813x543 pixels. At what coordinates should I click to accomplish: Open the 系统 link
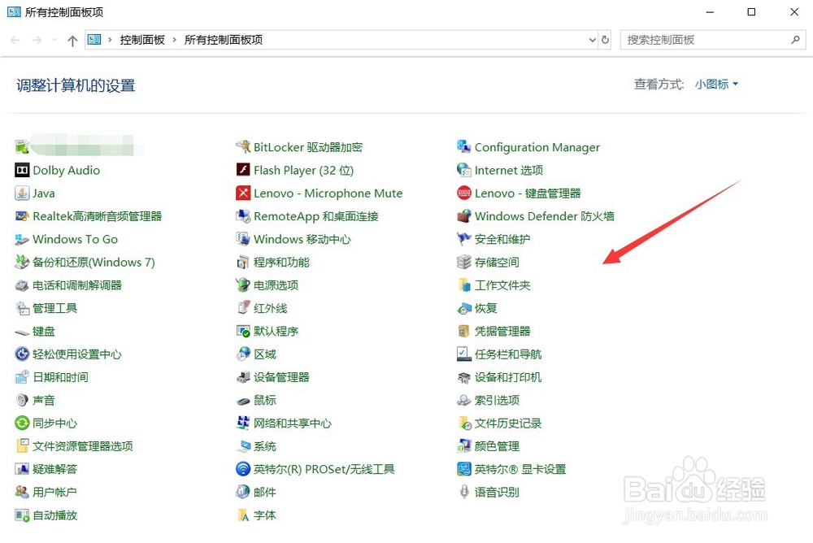265,446
